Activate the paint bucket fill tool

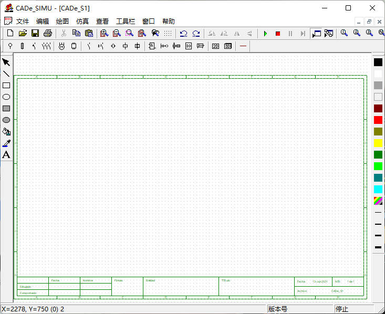pos(6,132)
